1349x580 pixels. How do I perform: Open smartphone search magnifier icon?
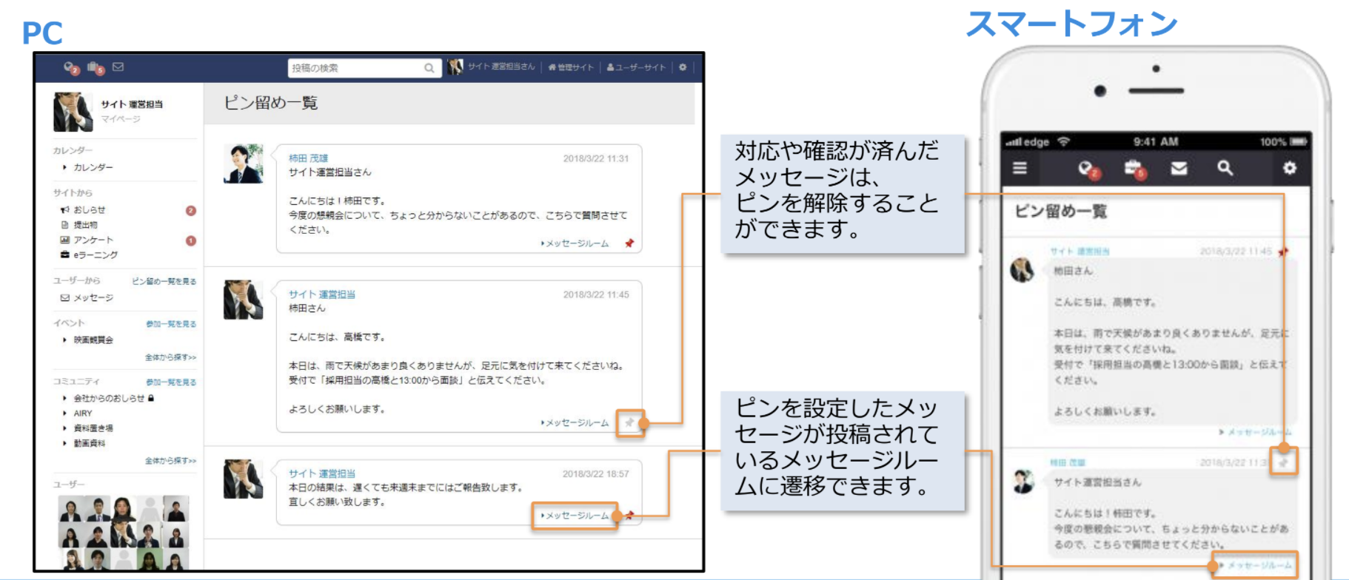[1225, 168]
